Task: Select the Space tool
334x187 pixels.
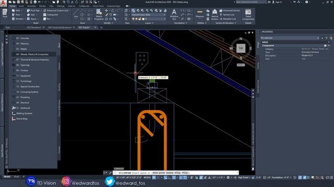Action: 32,19
